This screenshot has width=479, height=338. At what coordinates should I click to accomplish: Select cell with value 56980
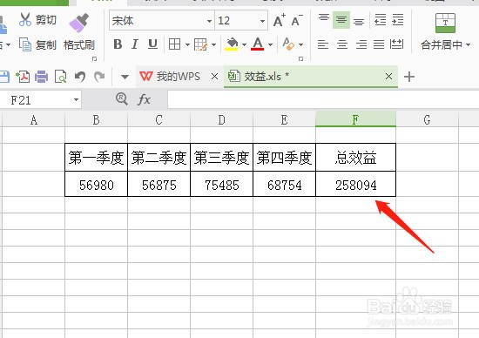click(96, 185)
